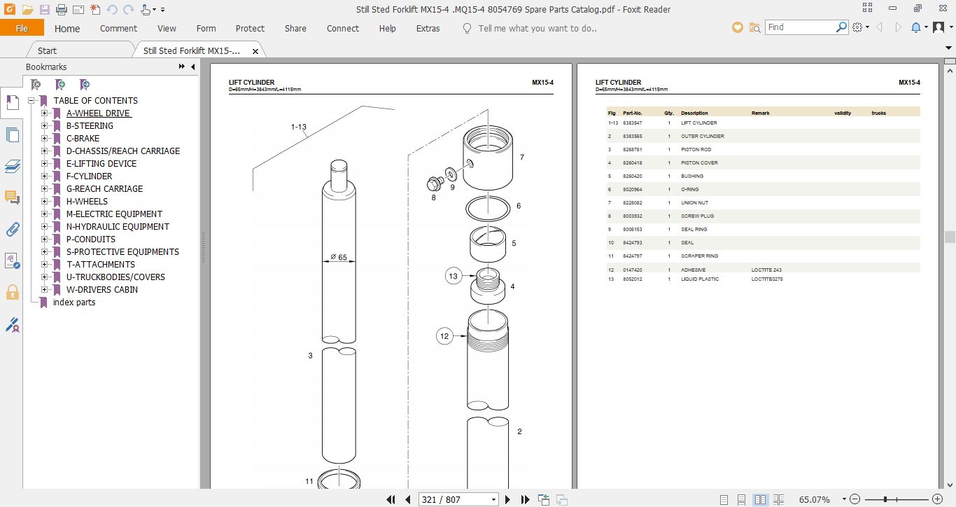This screenshot has width=956, height=507.
Task: Click the magnifier icon in Find box
Action: pyautogui.click(x=842, y=27)
